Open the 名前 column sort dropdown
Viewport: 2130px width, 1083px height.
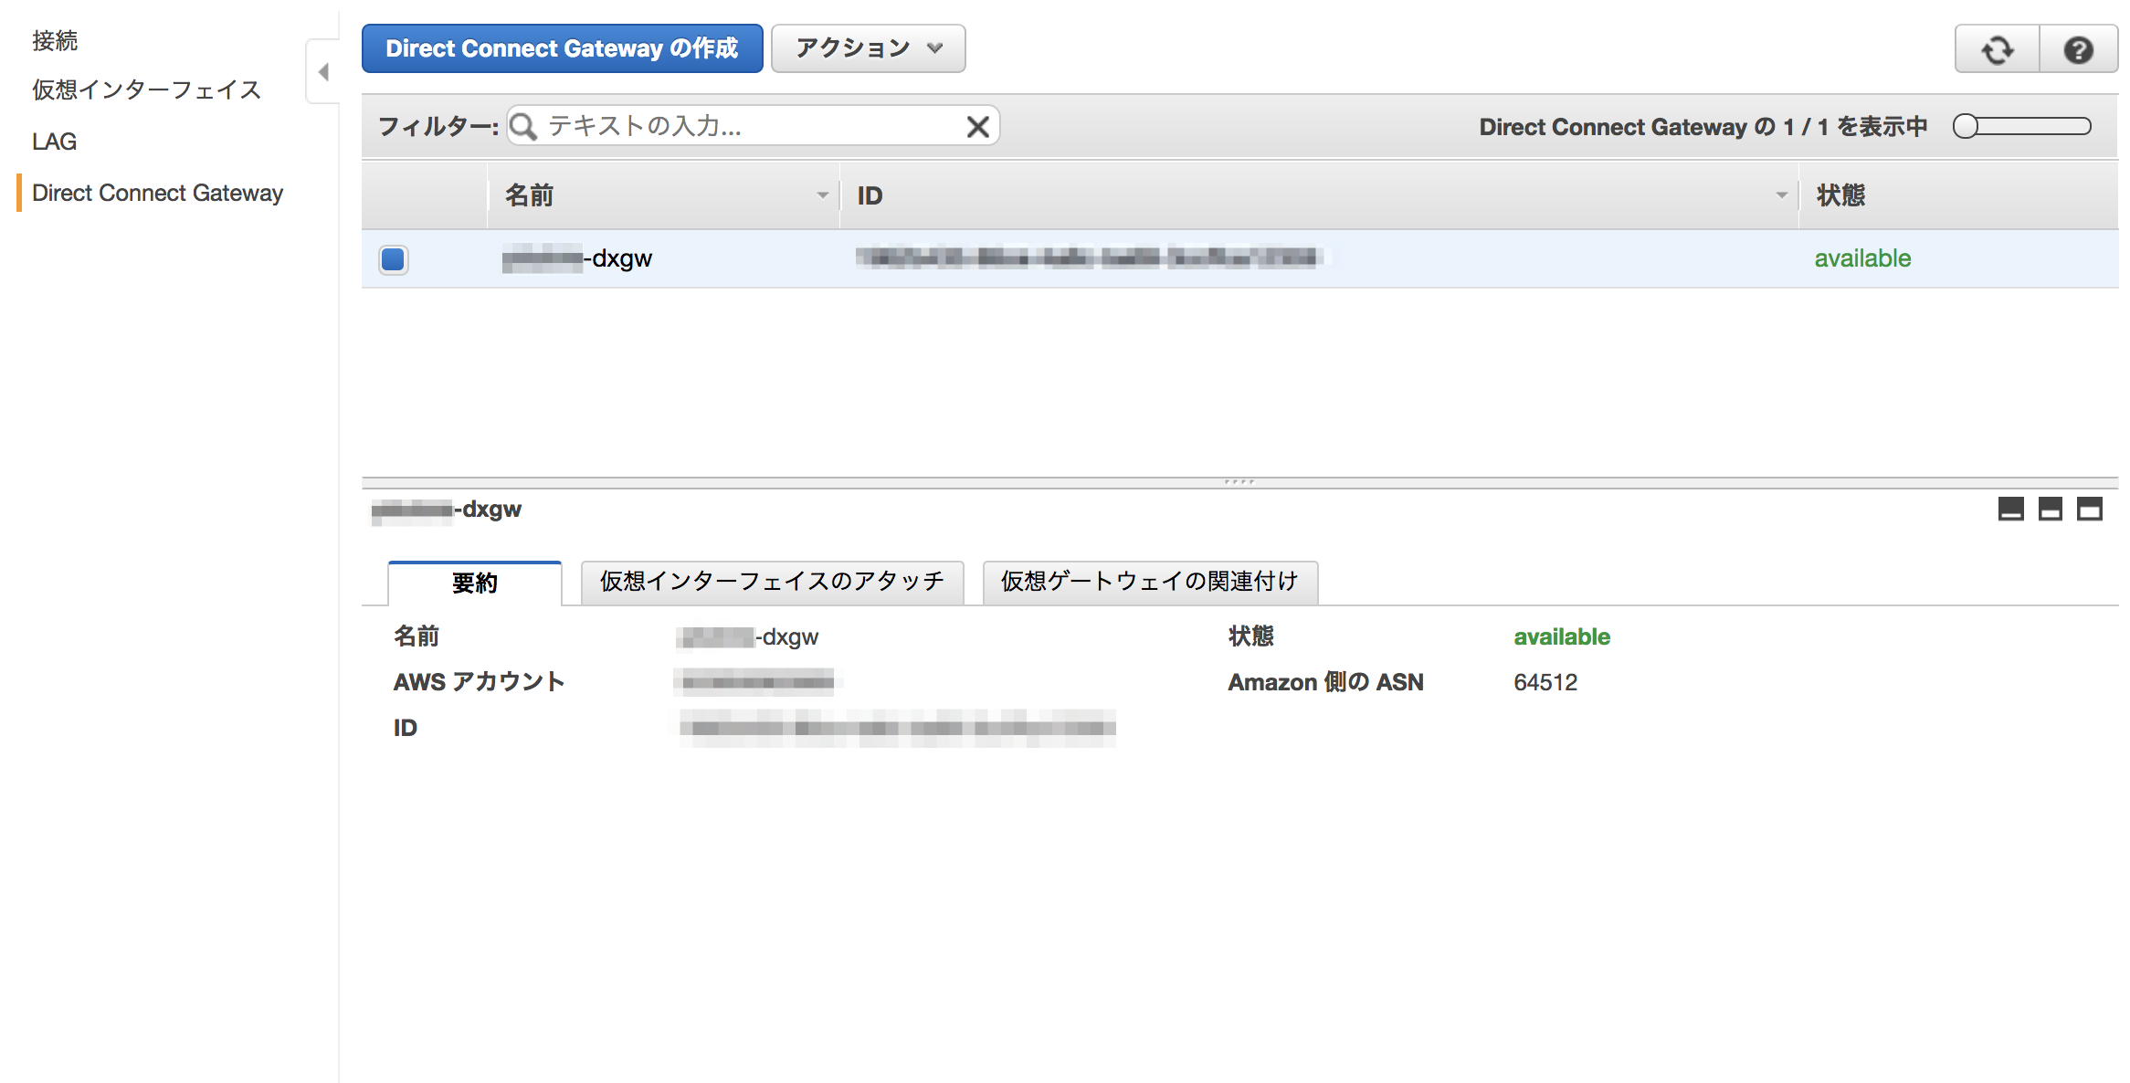point(821,195)
